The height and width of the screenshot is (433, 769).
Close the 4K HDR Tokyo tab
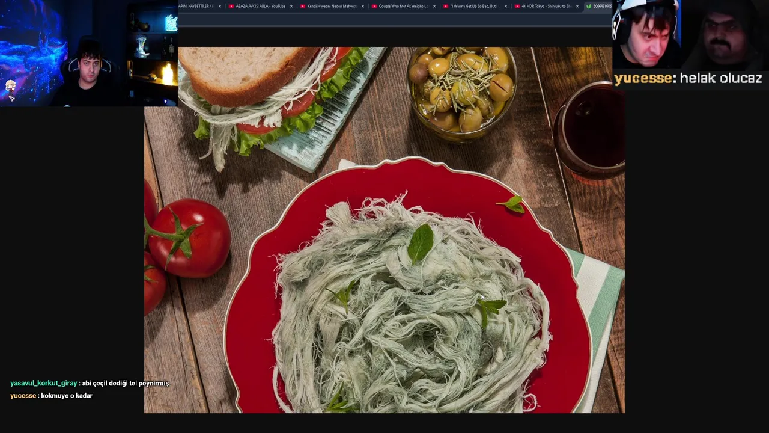(577, 6)
